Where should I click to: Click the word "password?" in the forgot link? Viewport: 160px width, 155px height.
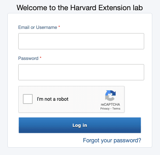127,141
